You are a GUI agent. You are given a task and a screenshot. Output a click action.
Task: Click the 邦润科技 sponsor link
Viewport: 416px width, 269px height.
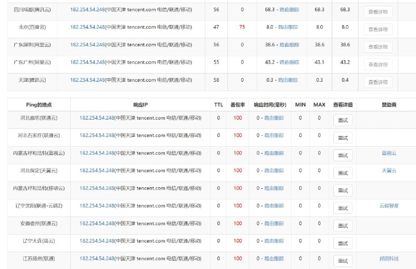[x=389, y=259]
